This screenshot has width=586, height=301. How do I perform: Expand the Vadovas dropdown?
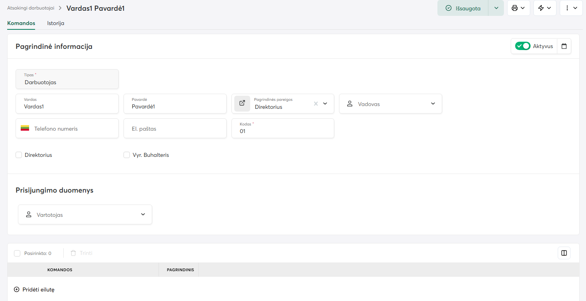[x=433, y=104]
